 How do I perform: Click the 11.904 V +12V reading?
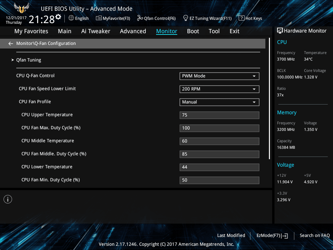(x=285, y=182)
